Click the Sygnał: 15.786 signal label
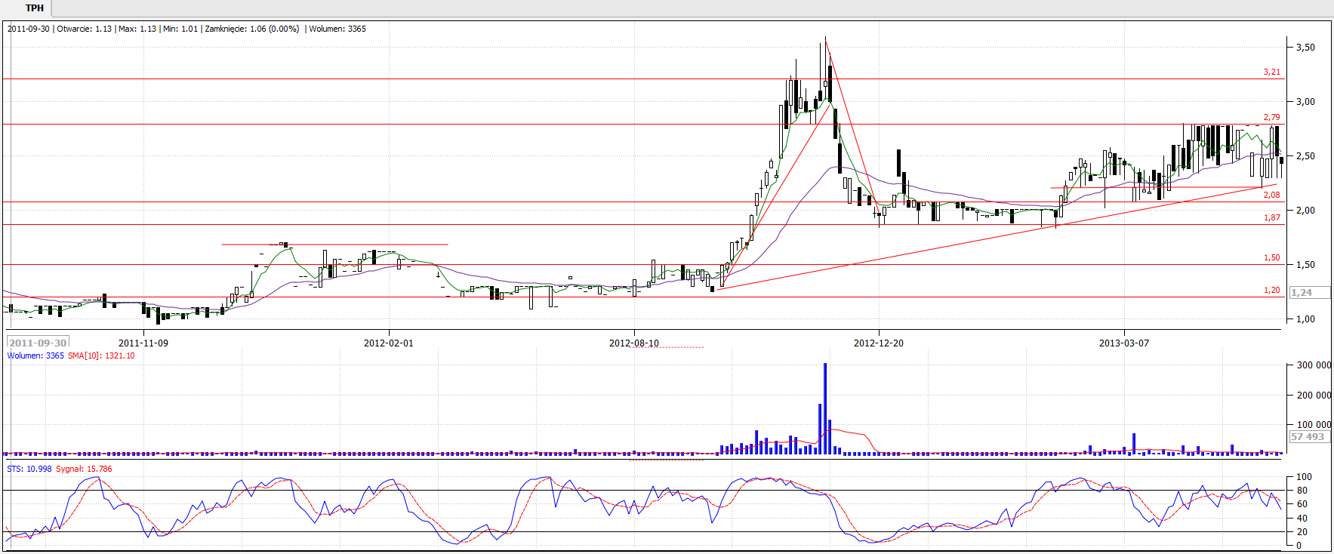The height and width of the screenshot is (554, 1334). pyautogui.click(x=84, y=469)
